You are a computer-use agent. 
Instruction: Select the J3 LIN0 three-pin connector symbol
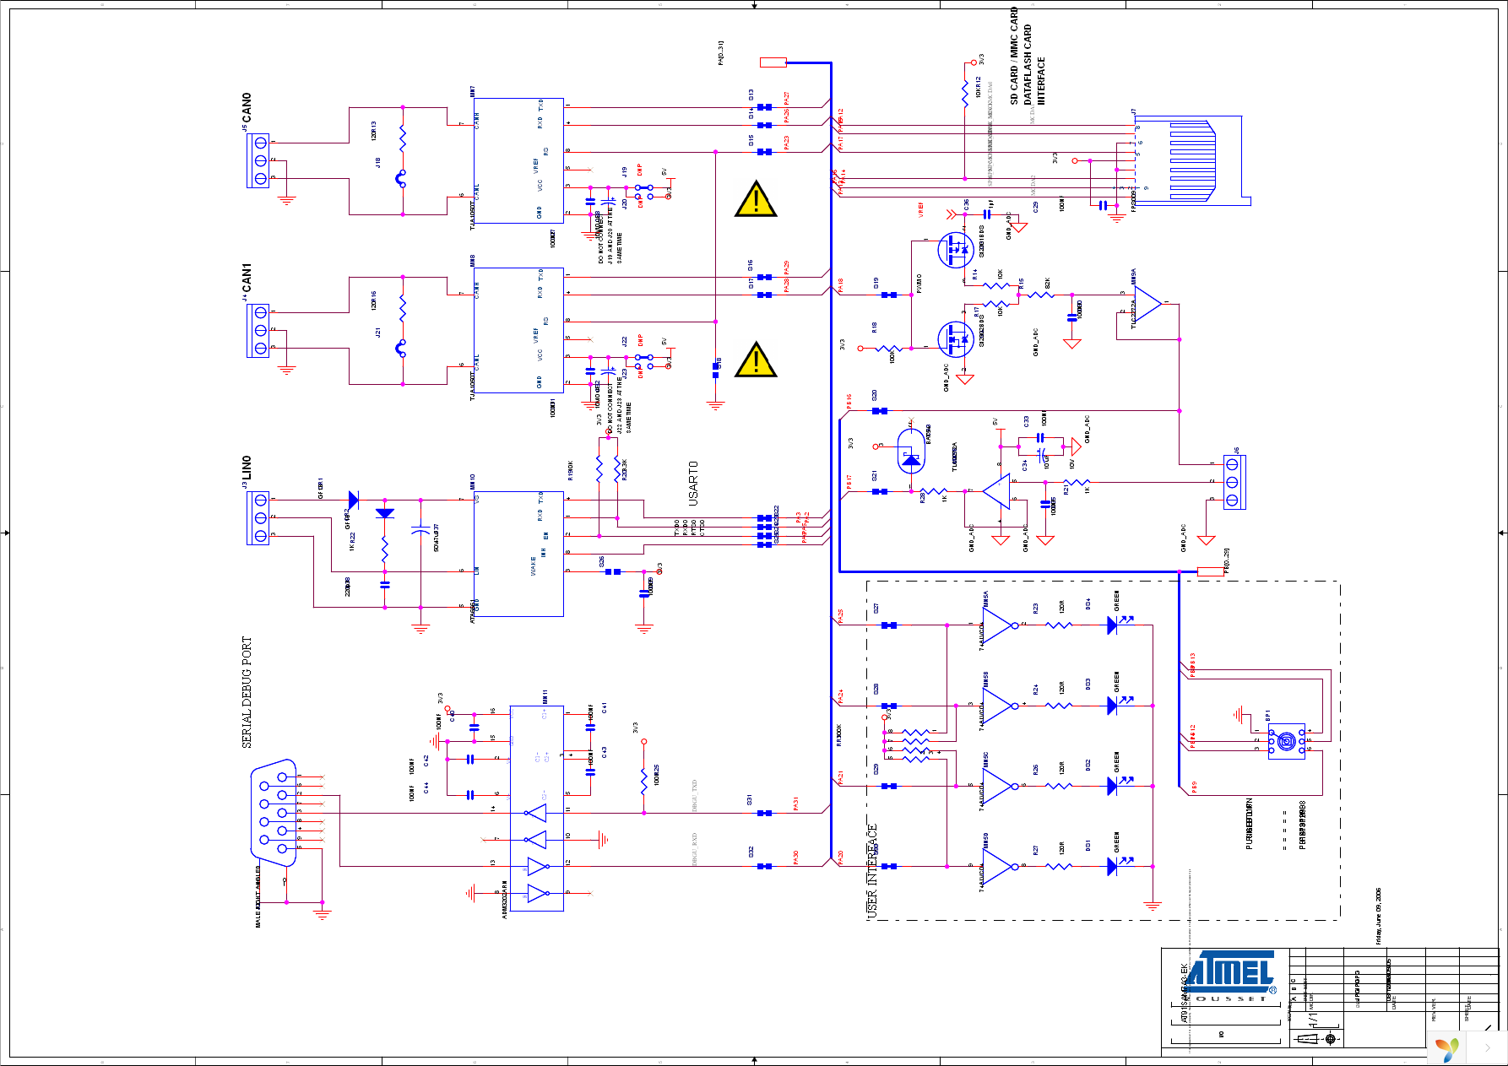tap(258, 517)
